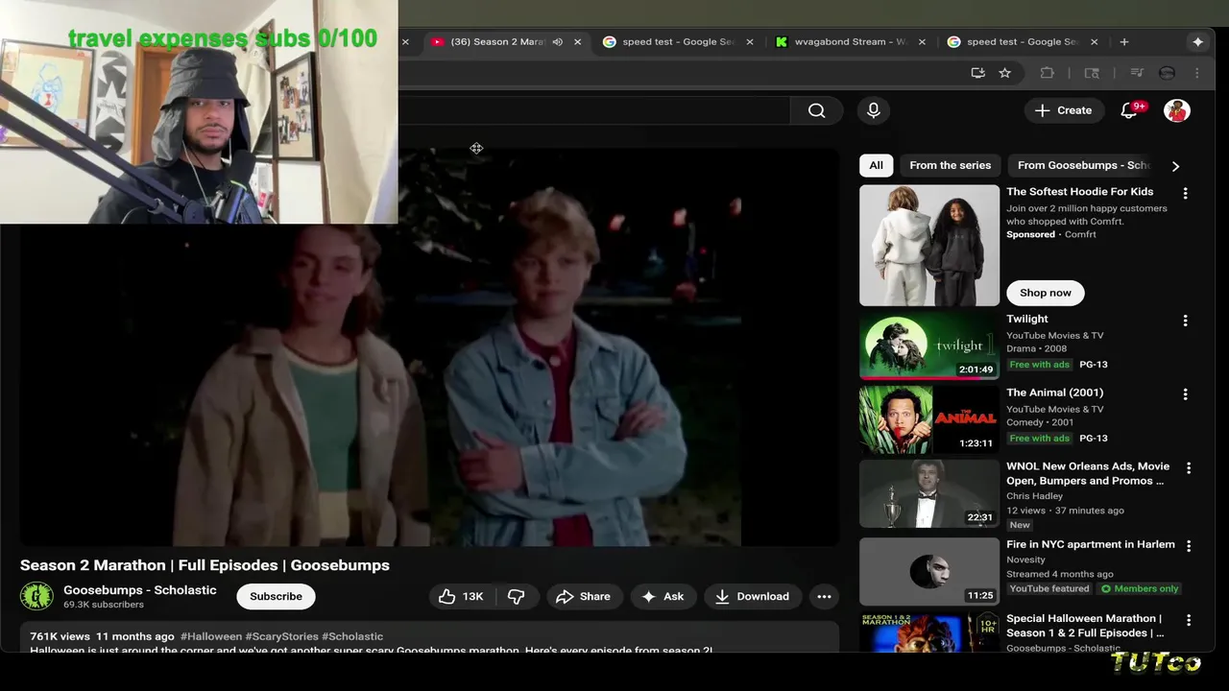The width and height of the screenshot is (1229, 691).
Task: Subscribe to Goosebumps - Scholastic channel
Action: point(276,596)
